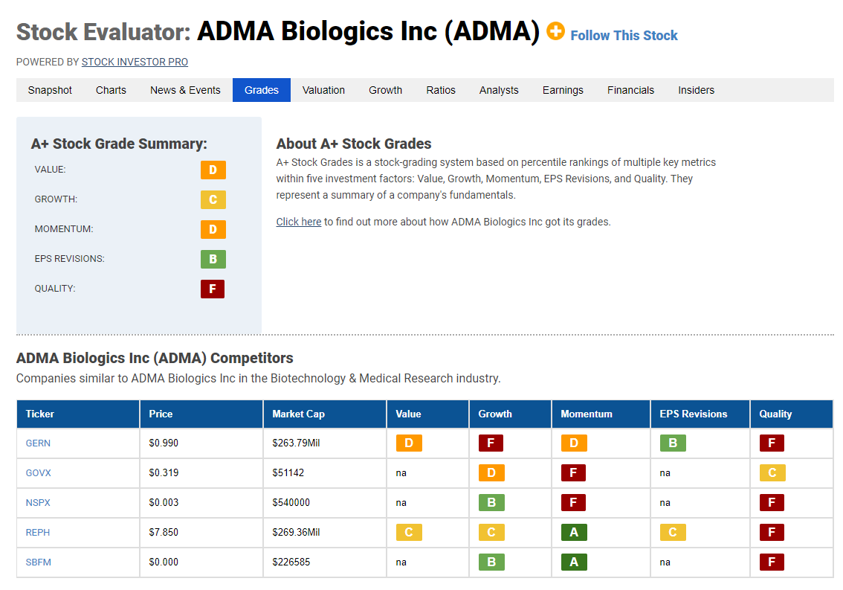Open the Stock Investor Pro link
843x590 pixels.
(135, 62)
